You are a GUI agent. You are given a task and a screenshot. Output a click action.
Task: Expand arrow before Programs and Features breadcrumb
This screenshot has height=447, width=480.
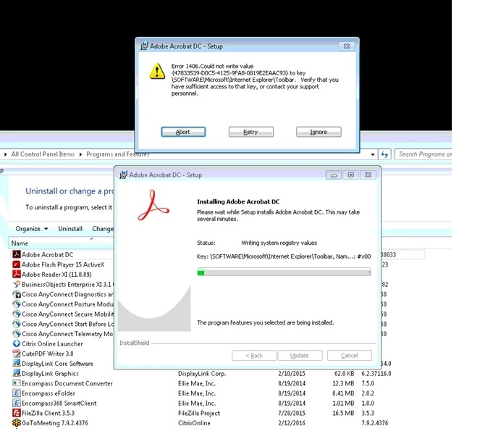80,154
